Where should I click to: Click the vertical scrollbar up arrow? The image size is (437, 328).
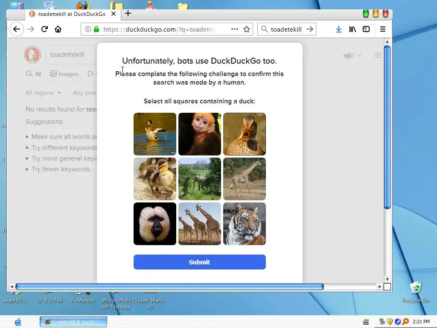(387, 42)
